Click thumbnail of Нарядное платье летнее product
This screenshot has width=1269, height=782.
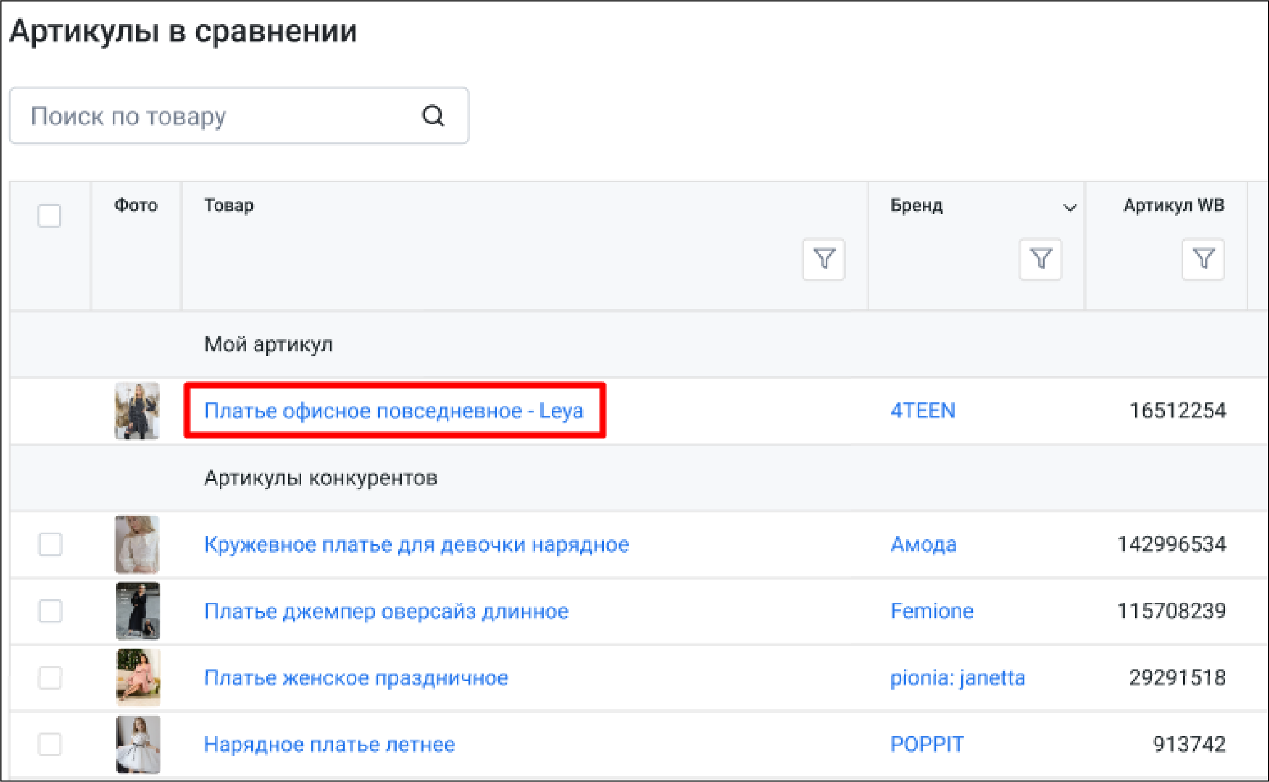[x=138, y=745]
